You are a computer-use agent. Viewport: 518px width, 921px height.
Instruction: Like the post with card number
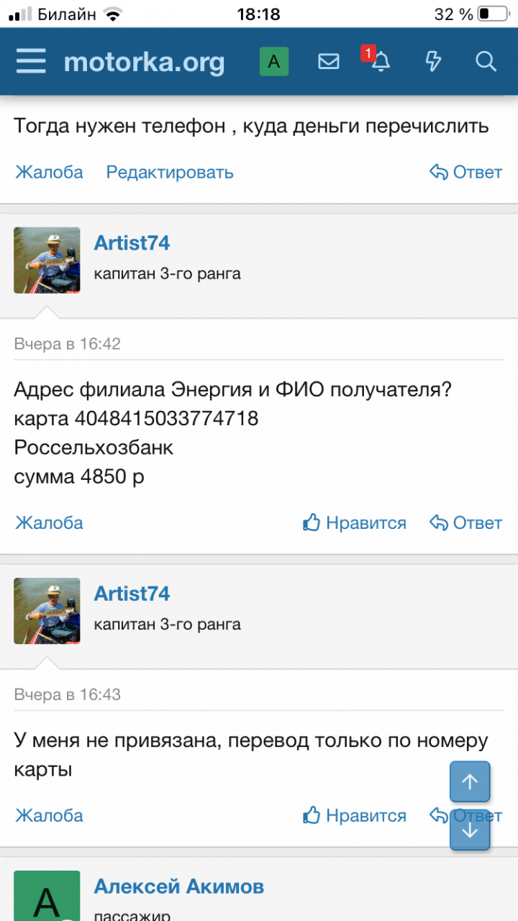[355, 523]
